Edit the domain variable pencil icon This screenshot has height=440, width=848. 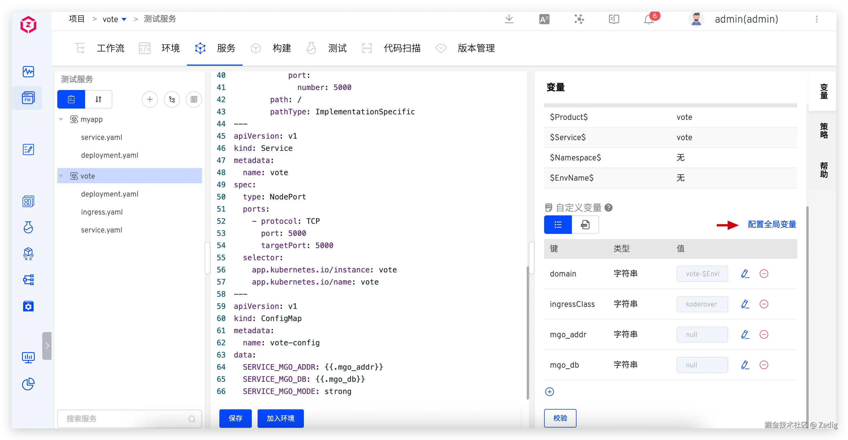click(x=745, y=274)
